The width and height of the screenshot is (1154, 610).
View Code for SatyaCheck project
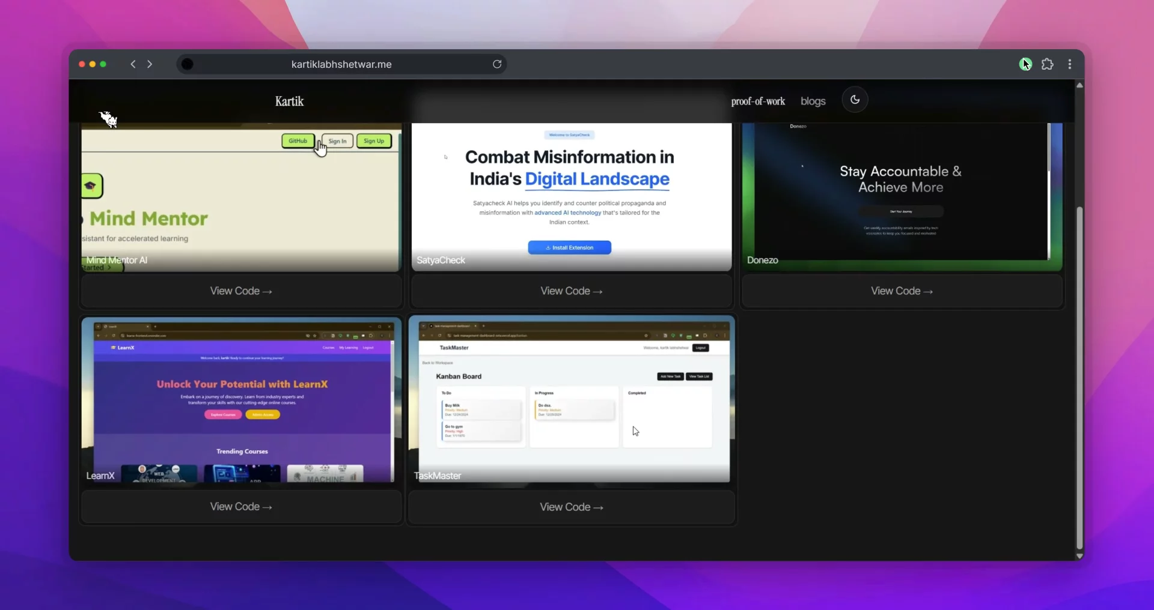click(x=571, y=291)
